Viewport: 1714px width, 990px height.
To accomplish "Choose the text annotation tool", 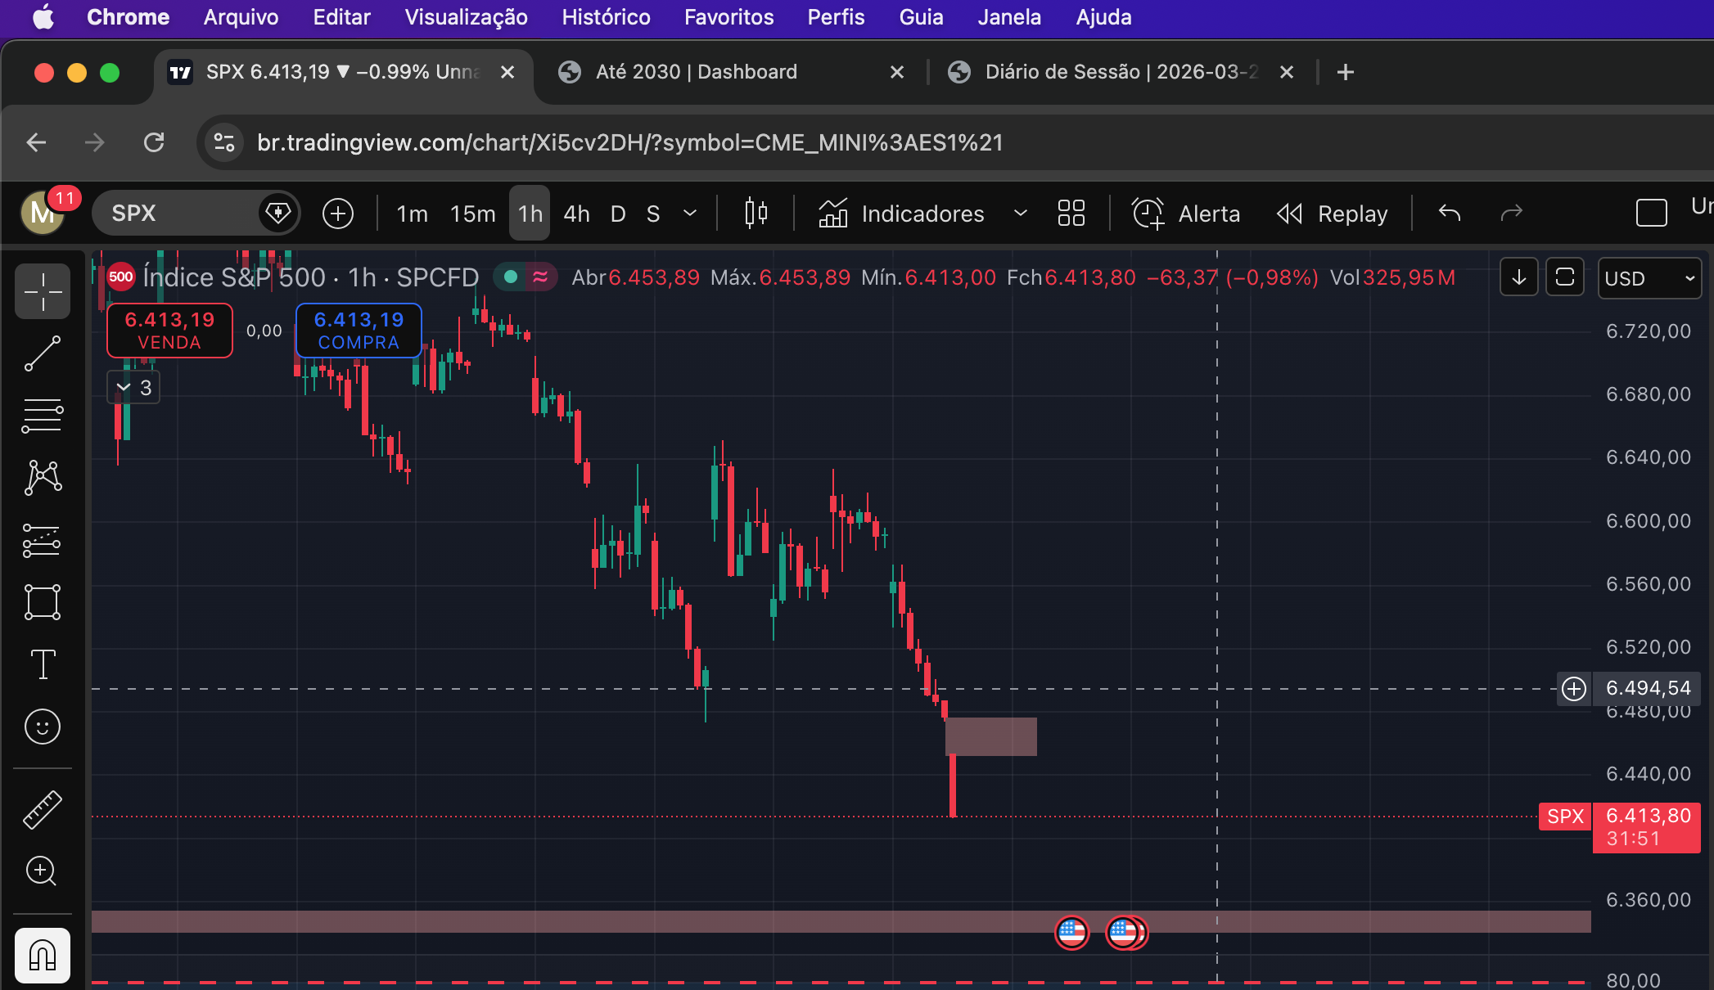I will pos(43,664).
